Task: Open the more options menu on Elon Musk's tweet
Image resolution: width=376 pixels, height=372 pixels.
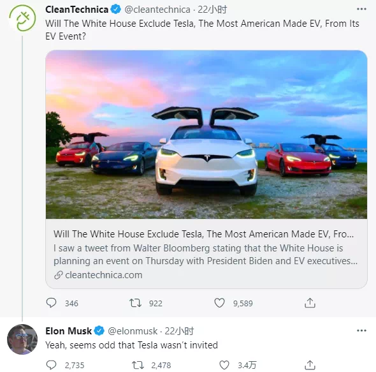Action: (x=361, y=331)
